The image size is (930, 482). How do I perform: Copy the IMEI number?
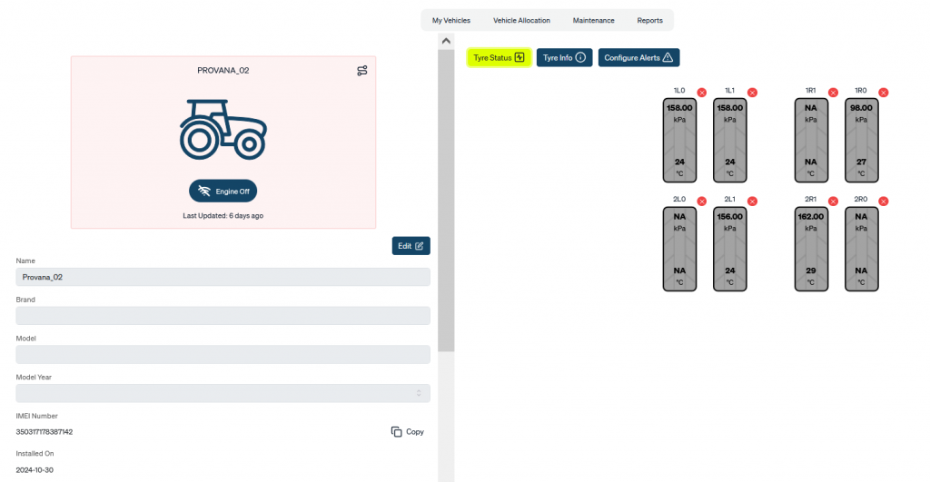click(408, 432)
